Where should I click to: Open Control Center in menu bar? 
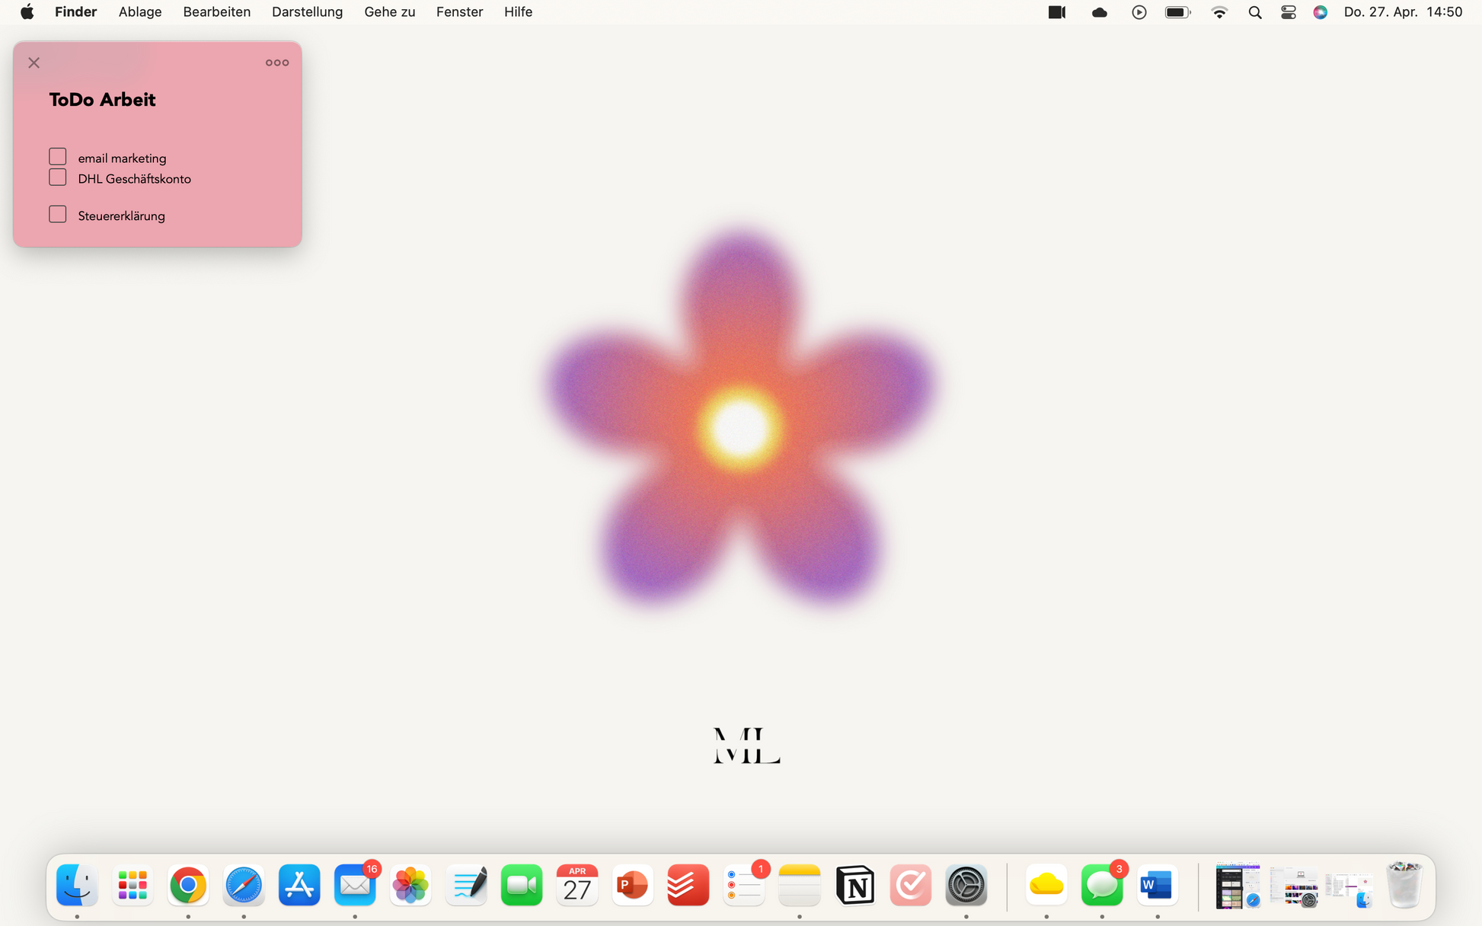tap(1288, 12)
